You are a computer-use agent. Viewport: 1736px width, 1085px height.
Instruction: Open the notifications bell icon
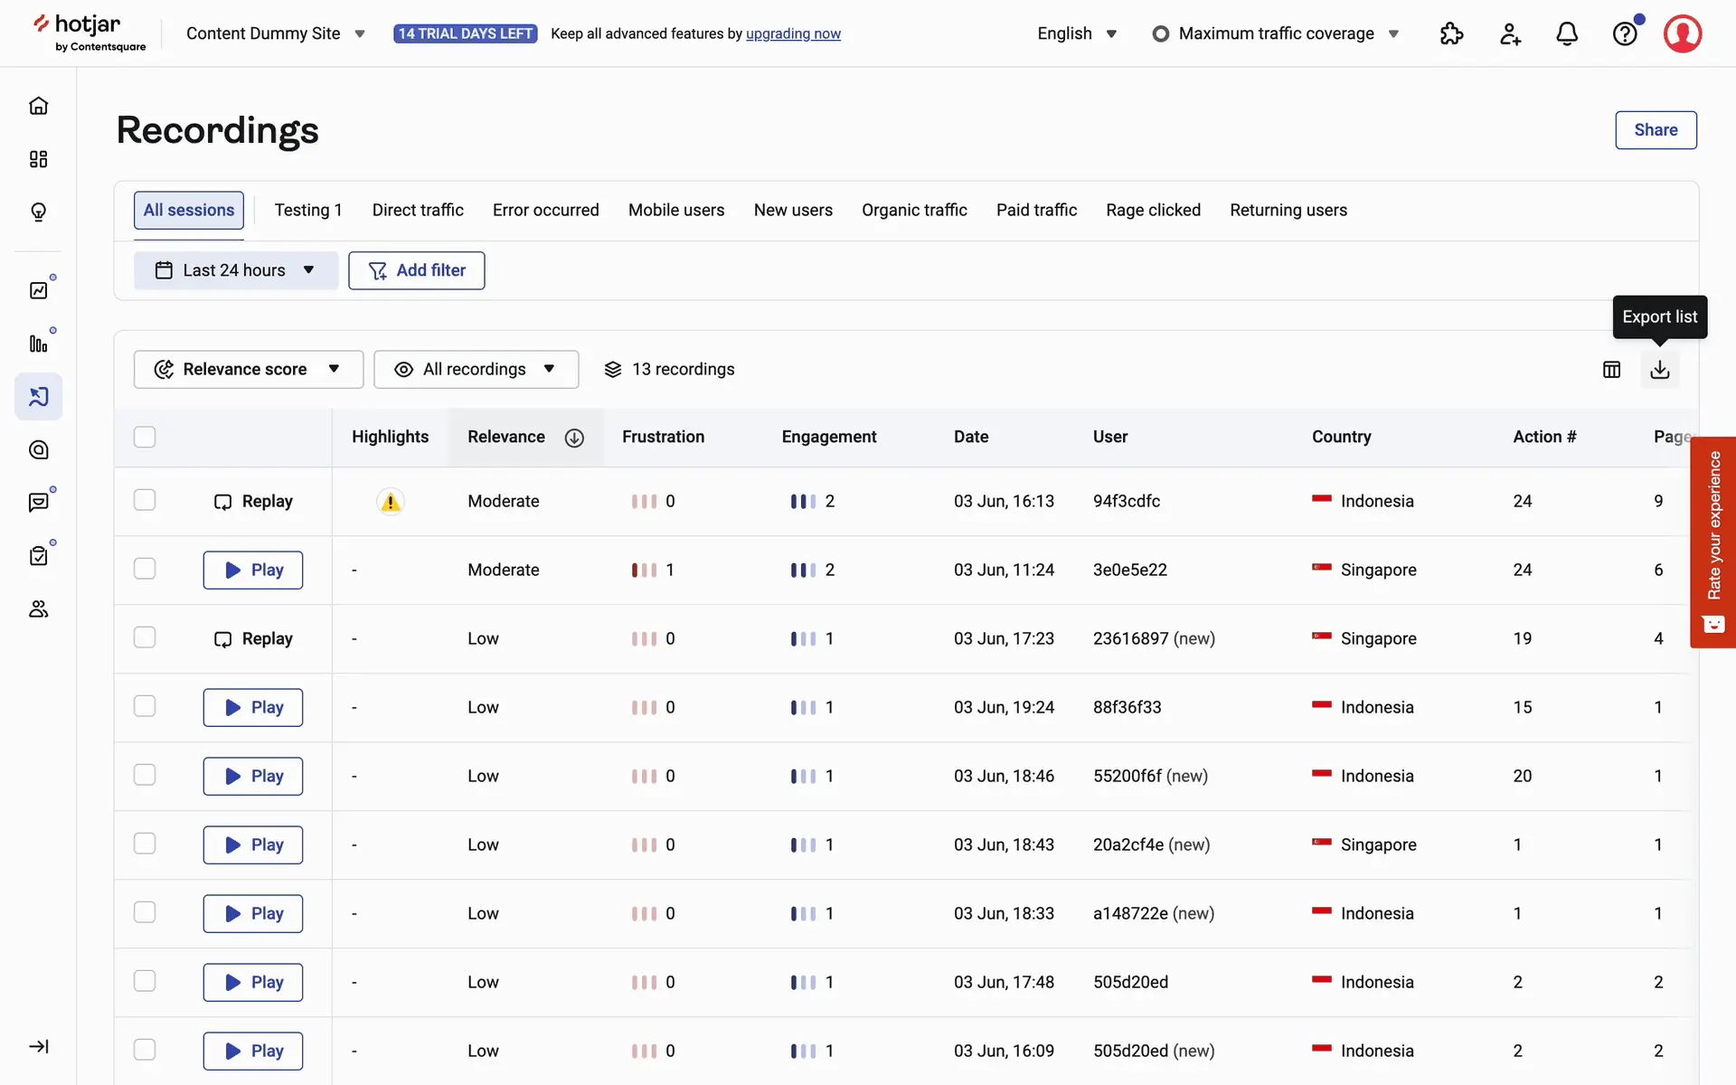click(x=1567, y=33)
